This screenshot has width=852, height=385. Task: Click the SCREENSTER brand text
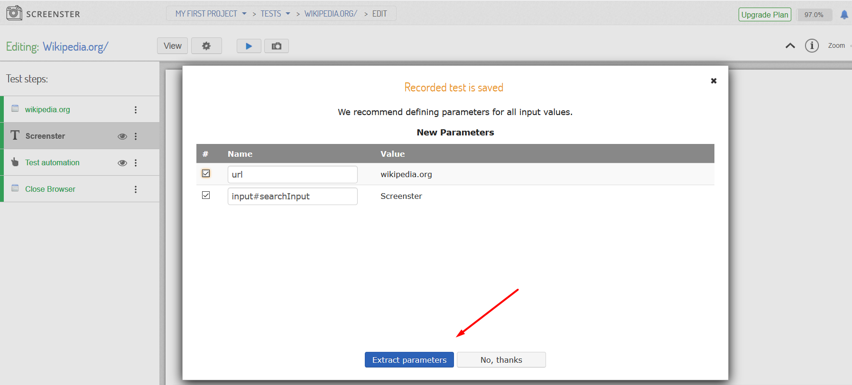click(x=53, y=14)
